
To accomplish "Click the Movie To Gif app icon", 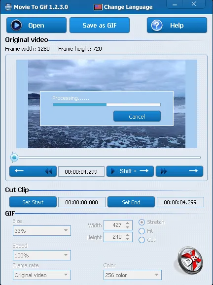I will click(8, 7).
